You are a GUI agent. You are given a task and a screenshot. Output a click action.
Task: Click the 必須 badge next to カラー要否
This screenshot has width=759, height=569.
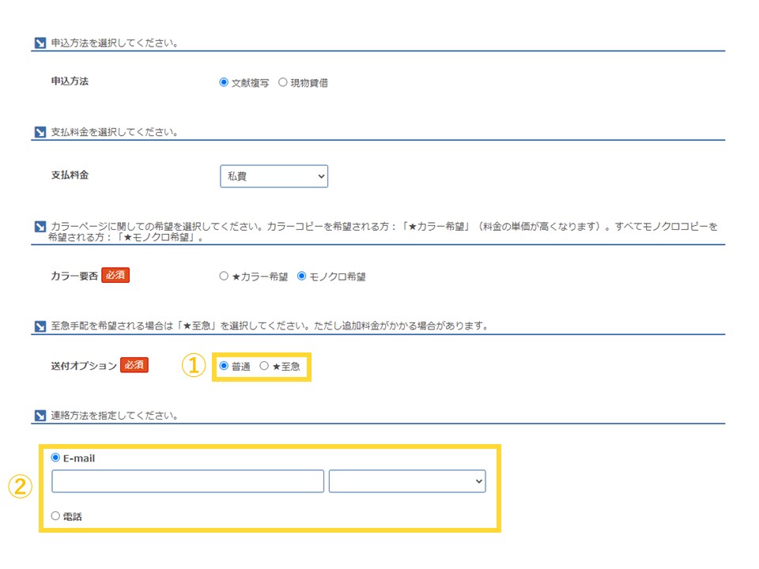click(115, 275)
